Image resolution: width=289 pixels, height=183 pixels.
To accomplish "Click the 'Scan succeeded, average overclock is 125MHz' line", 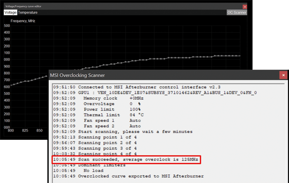I will 126,160.
